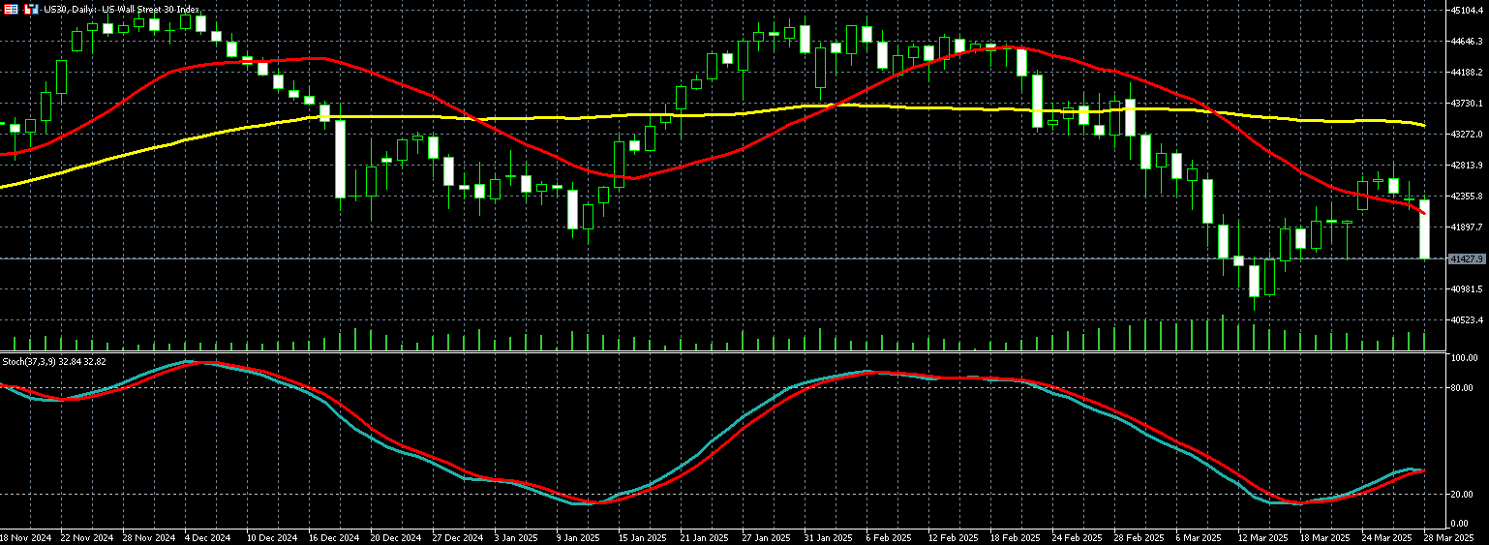Open Depth of Market icon beside chart title
The image size is (1489, 545).
tap(31, 9)
